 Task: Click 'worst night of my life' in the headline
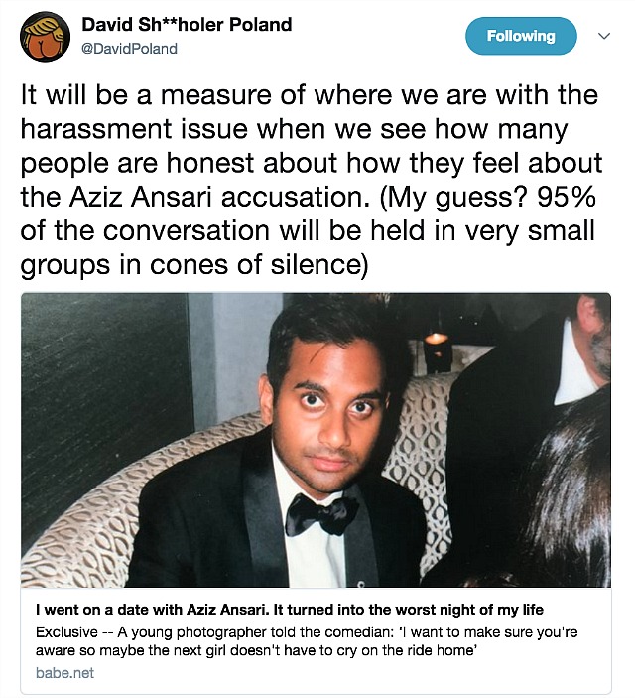[x=469, y=610]
